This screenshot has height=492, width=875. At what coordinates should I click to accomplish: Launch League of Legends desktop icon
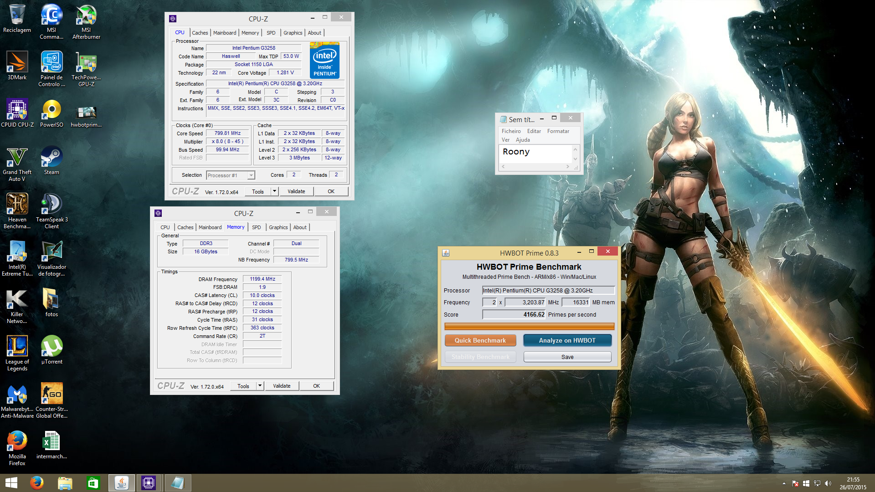click(17, 353)
